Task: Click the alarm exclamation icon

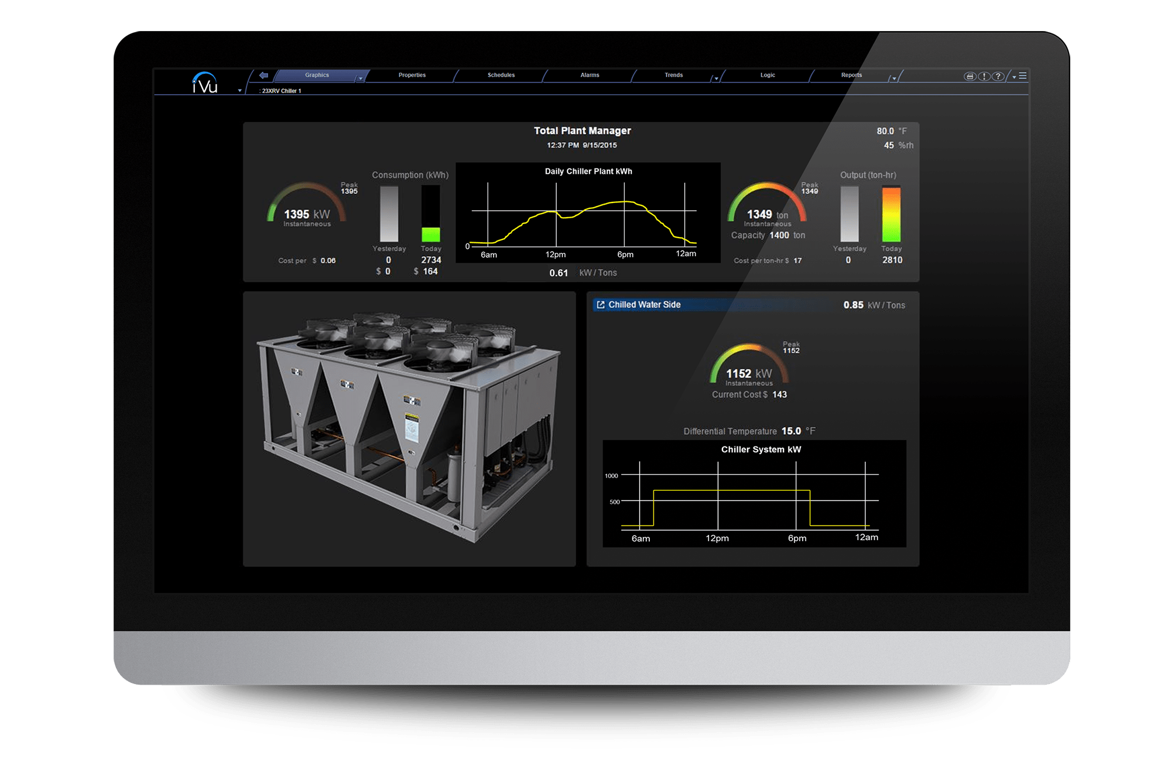Action: tap(984, 76)
